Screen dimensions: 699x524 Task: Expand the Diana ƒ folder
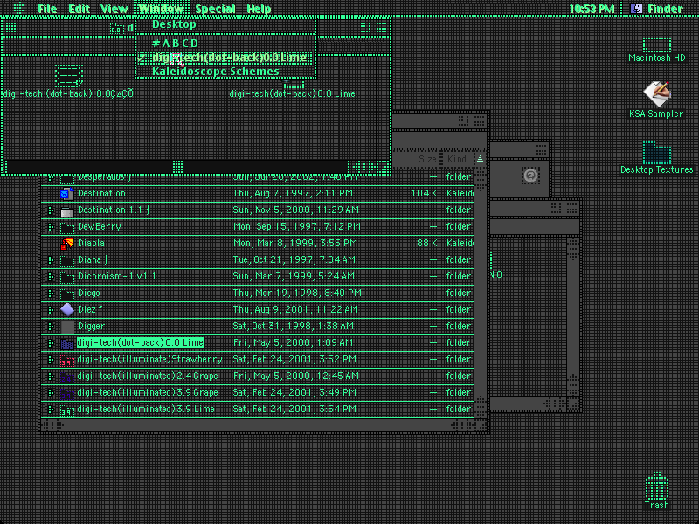51,259
